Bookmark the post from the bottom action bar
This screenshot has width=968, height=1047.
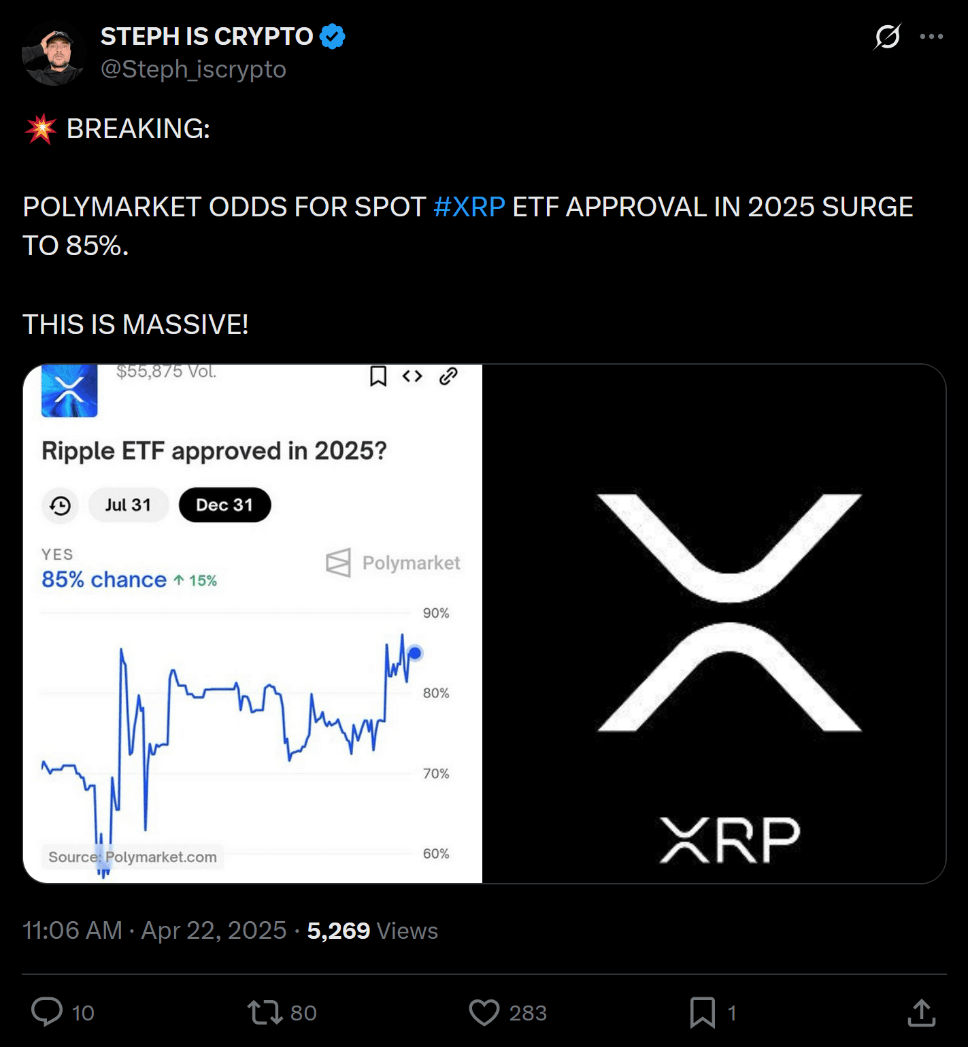point(703,1012)
